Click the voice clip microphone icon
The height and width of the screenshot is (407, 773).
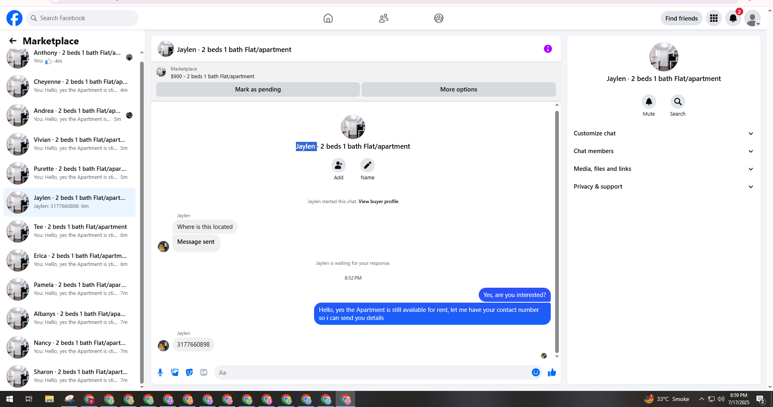point(160,372)
